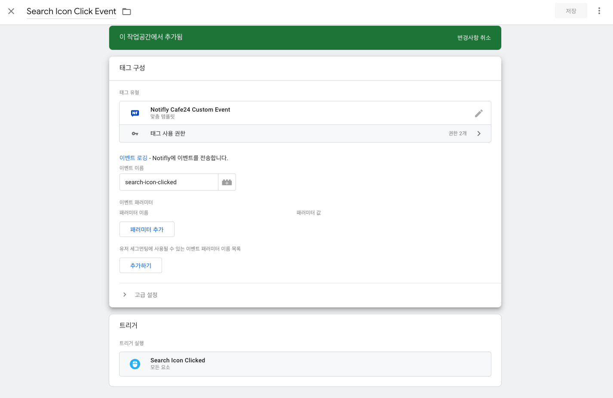Open the variable picker beside the event name field

tap(227, 182)
